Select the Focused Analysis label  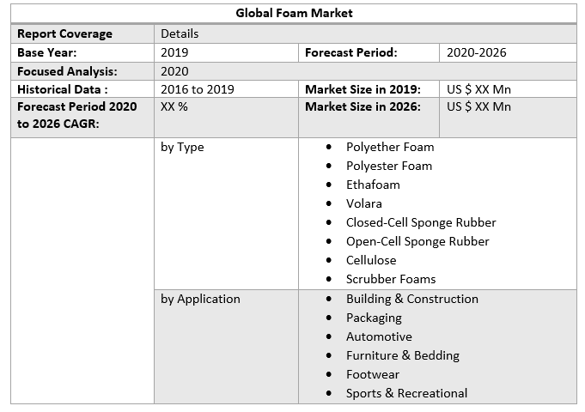pos(67,71)
